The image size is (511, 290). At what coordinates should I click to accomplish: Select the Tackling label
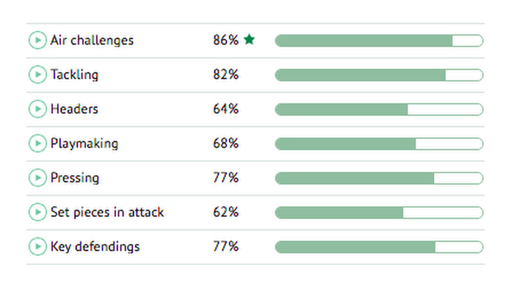(x=74, y=75)
